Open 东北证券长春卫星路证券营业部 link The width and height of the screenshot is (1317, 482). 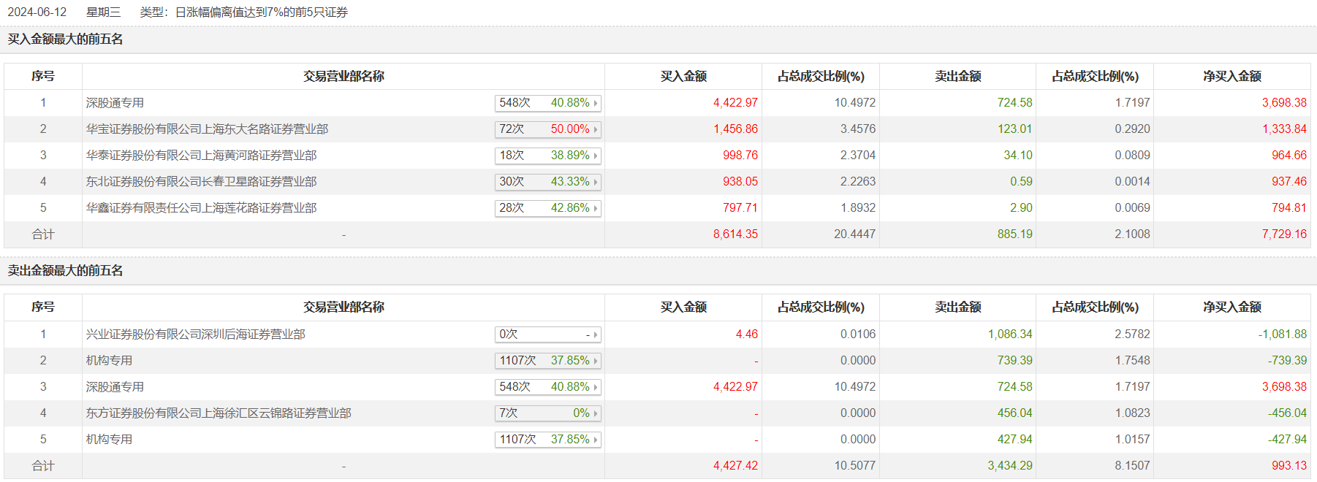click(201, 182)
